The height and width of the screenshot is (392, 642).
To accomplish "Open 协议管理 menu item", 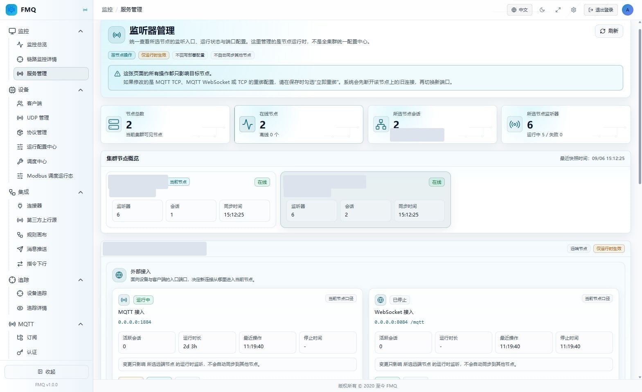I will [x=51, y=133].
